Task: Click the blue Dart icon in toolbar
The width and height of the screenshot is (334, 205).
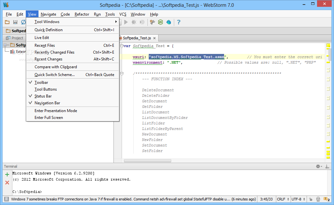Action: [169, 22]
